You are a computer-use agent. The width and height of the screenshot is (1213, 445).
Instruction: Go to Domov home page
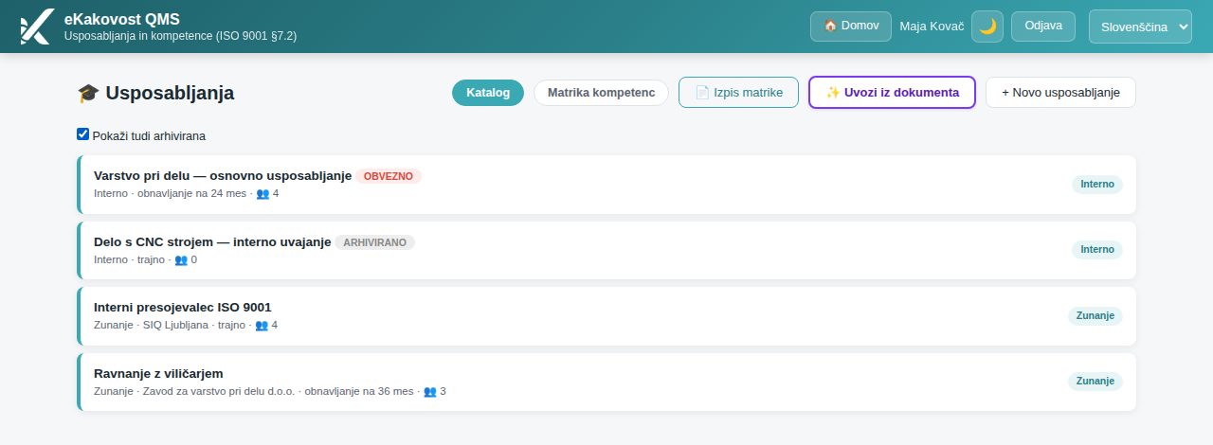[x=851, y=27]
